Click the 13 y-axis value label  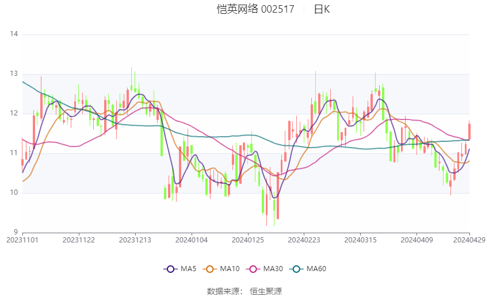tap(14, 74)
